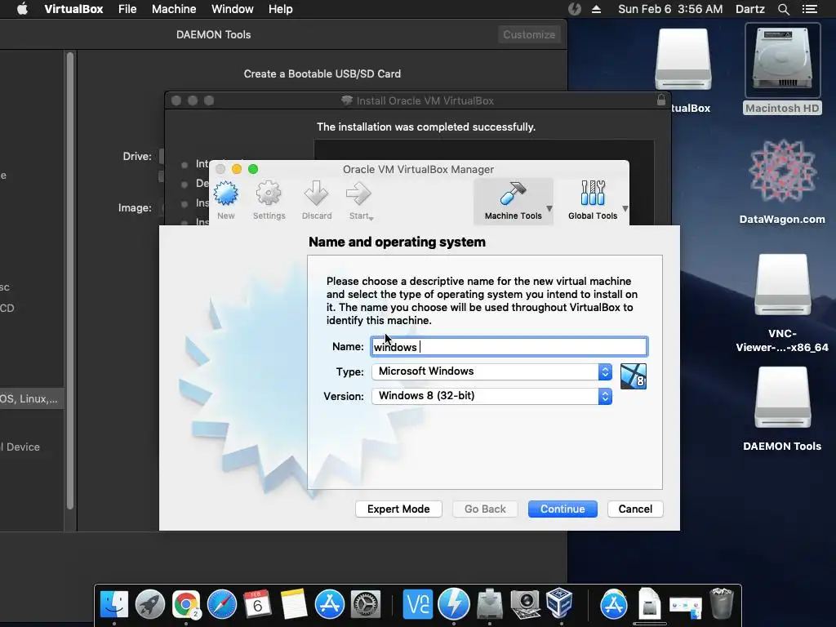Open the Type dropdown Microsoft Windows
This screenshot has height=627, width=836.
[491, 371]
